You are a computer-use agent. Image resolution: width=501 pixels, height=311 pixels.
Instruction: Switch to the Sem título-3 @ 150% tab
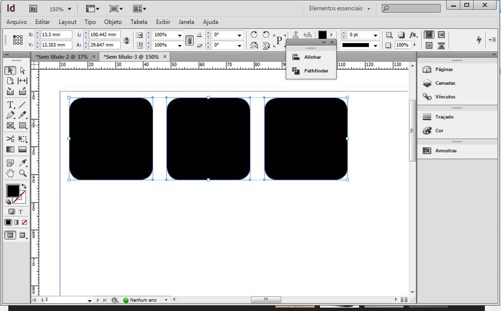131,57
